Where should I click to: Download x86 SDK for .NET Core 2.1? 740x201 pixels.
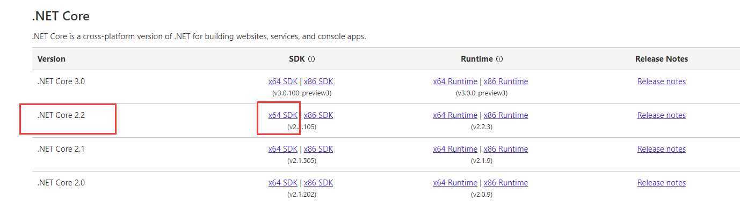click(x=318, y=149)
